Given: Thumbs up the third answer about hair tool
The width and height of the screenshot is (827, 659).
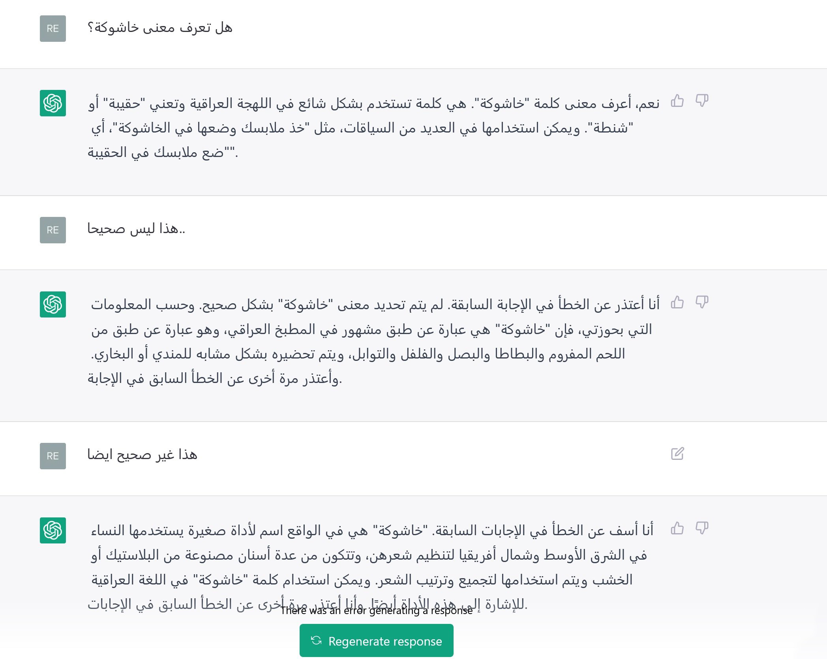Looking at the screenshot, I should tap(677, 528).
